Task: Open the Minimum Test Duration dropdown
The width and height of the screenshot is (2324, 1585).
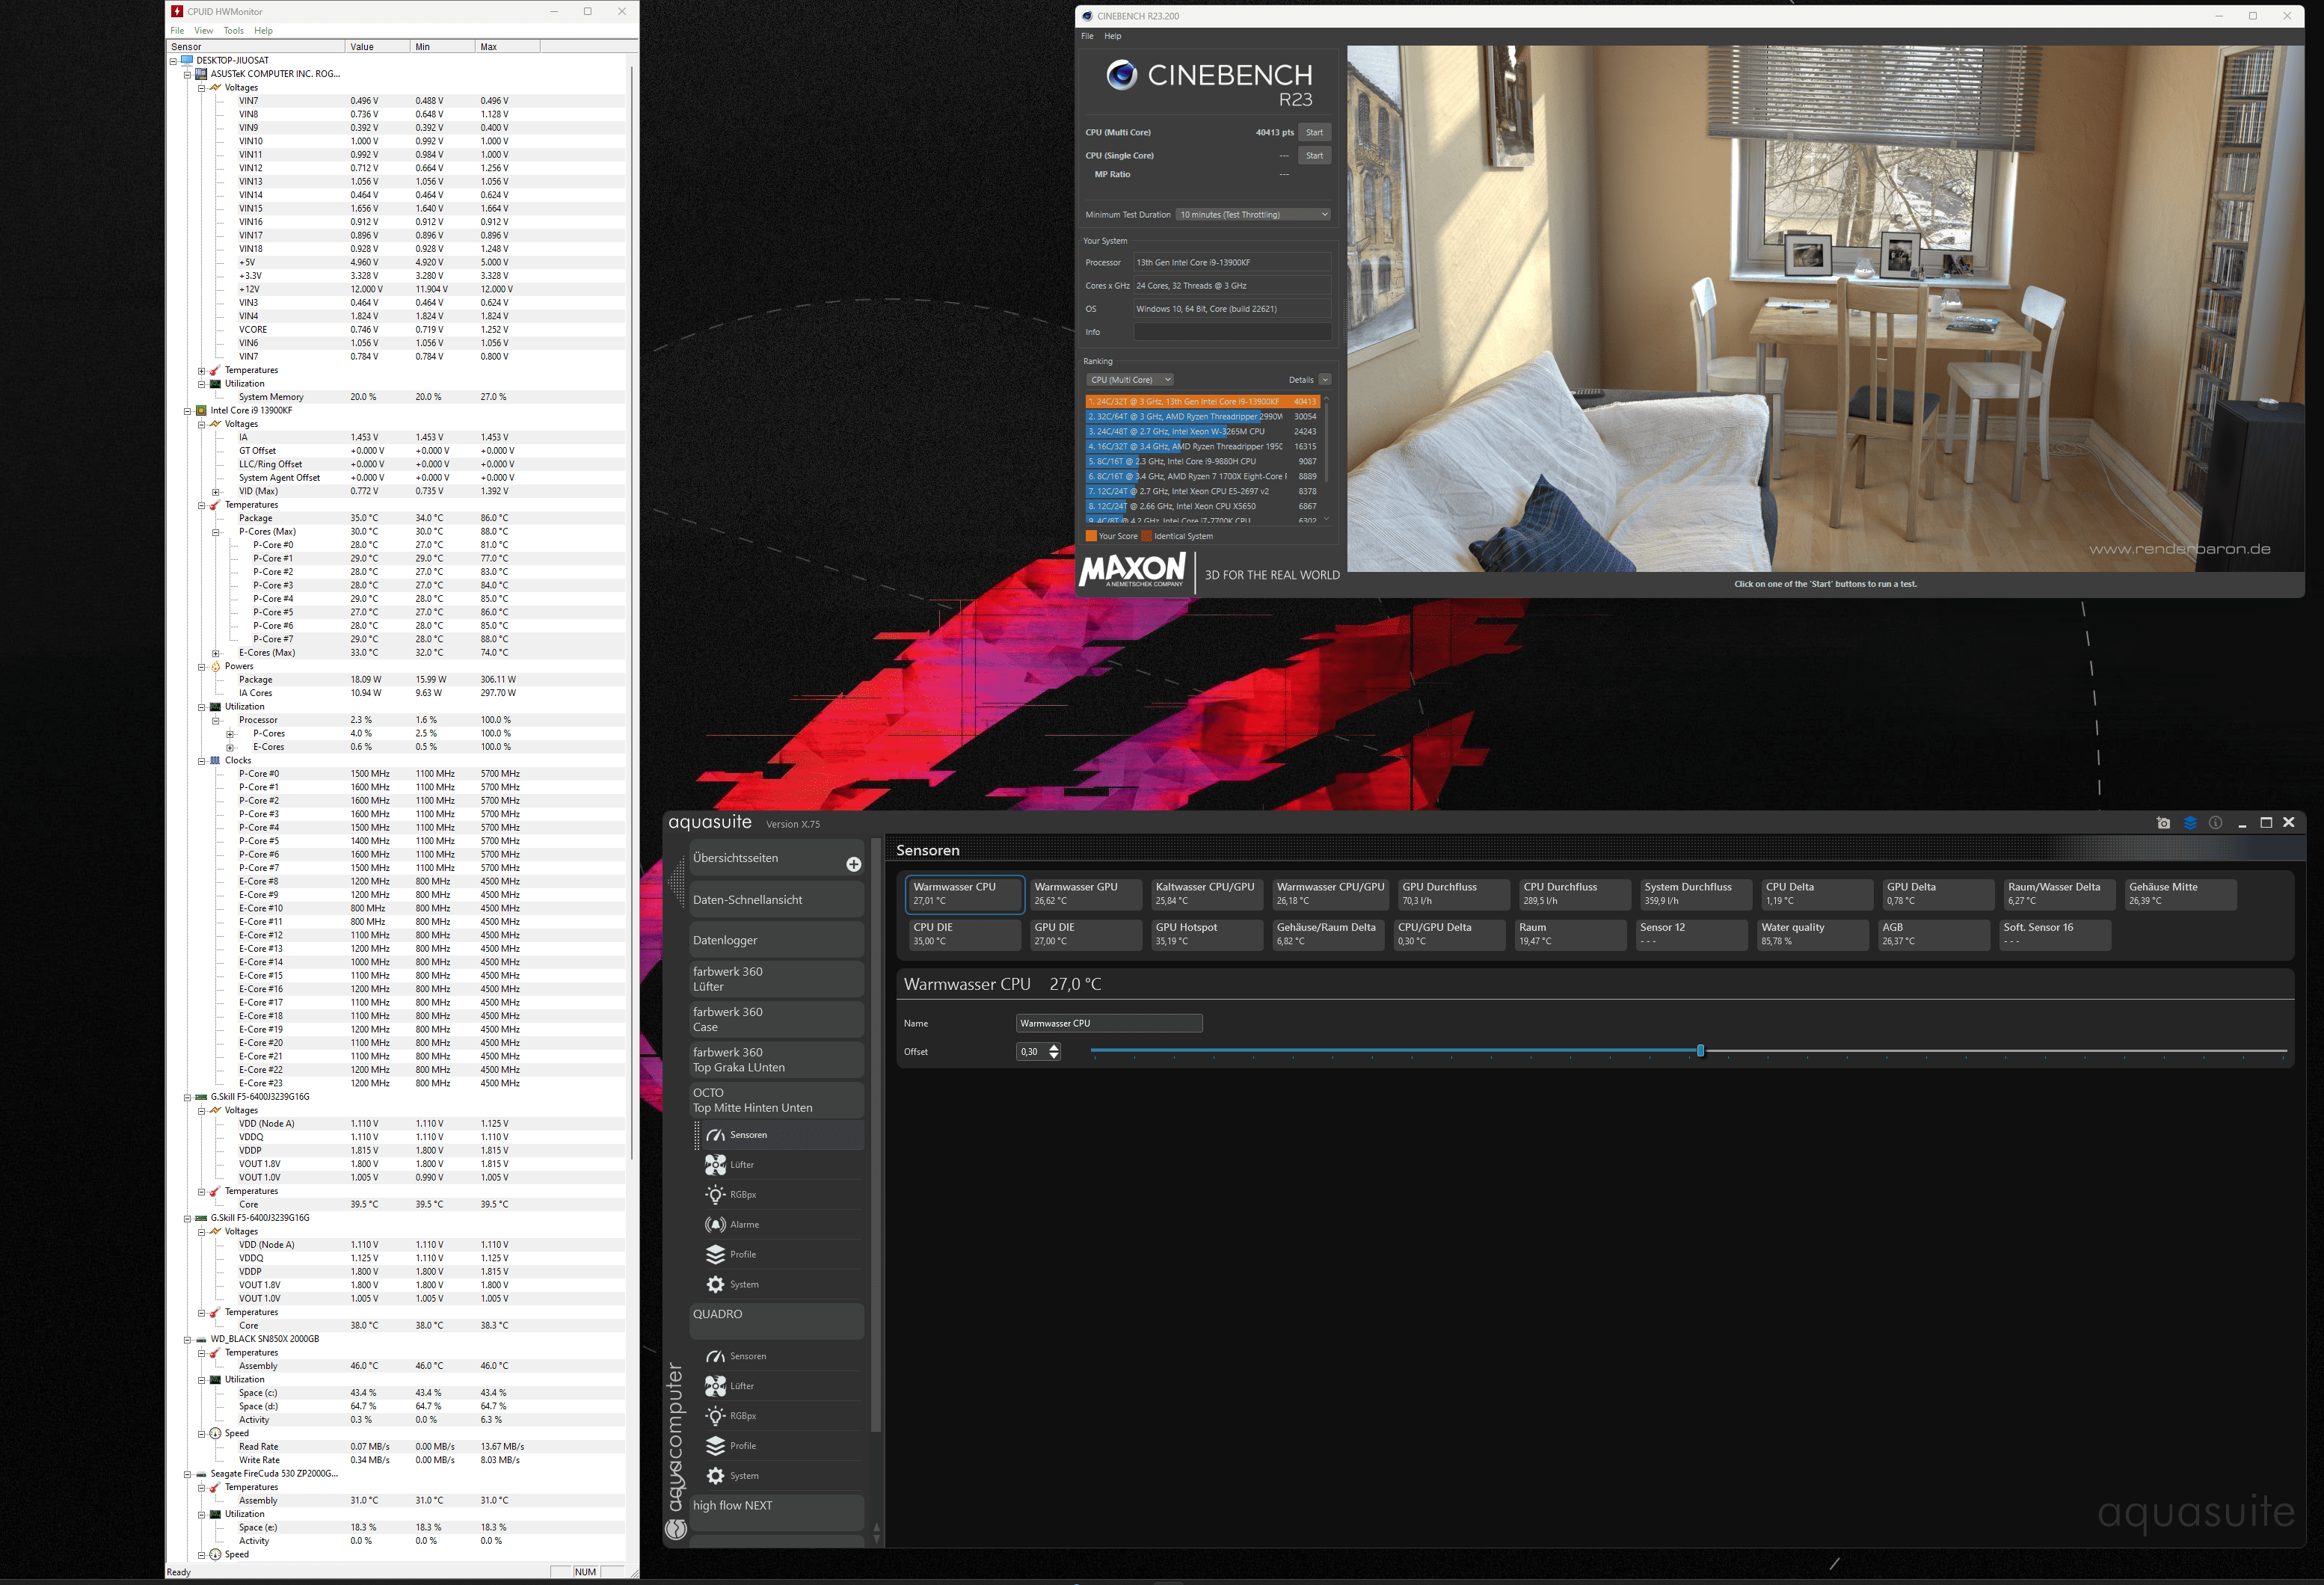Action: click(x=1253, y=215)
